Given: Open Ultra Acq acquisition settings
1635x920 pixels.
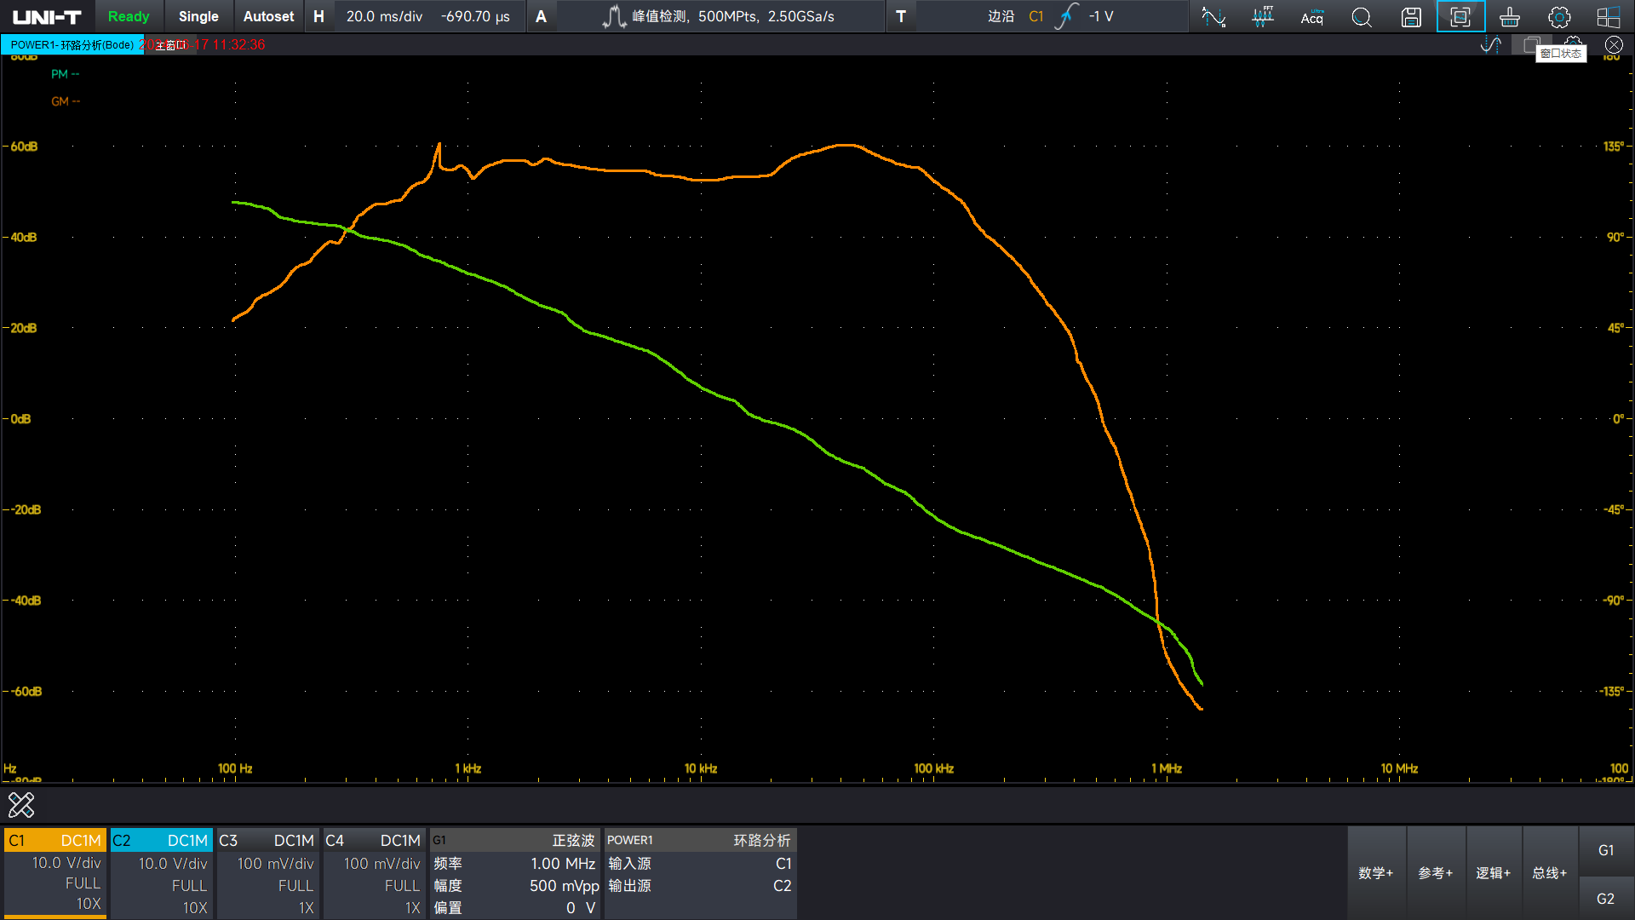Looking at the screenshot, I should pos(1311,16).
